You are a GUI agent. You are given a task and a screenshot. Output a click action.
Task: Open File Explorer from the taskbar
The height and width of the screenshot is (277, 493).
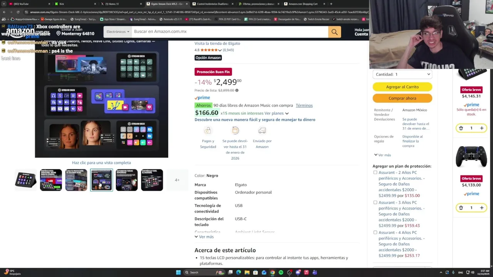click(247, 272)
